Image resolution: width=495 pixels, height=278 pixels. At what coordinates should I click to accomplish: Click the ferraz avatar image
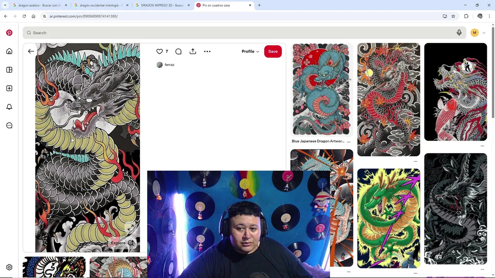point(159,65)
